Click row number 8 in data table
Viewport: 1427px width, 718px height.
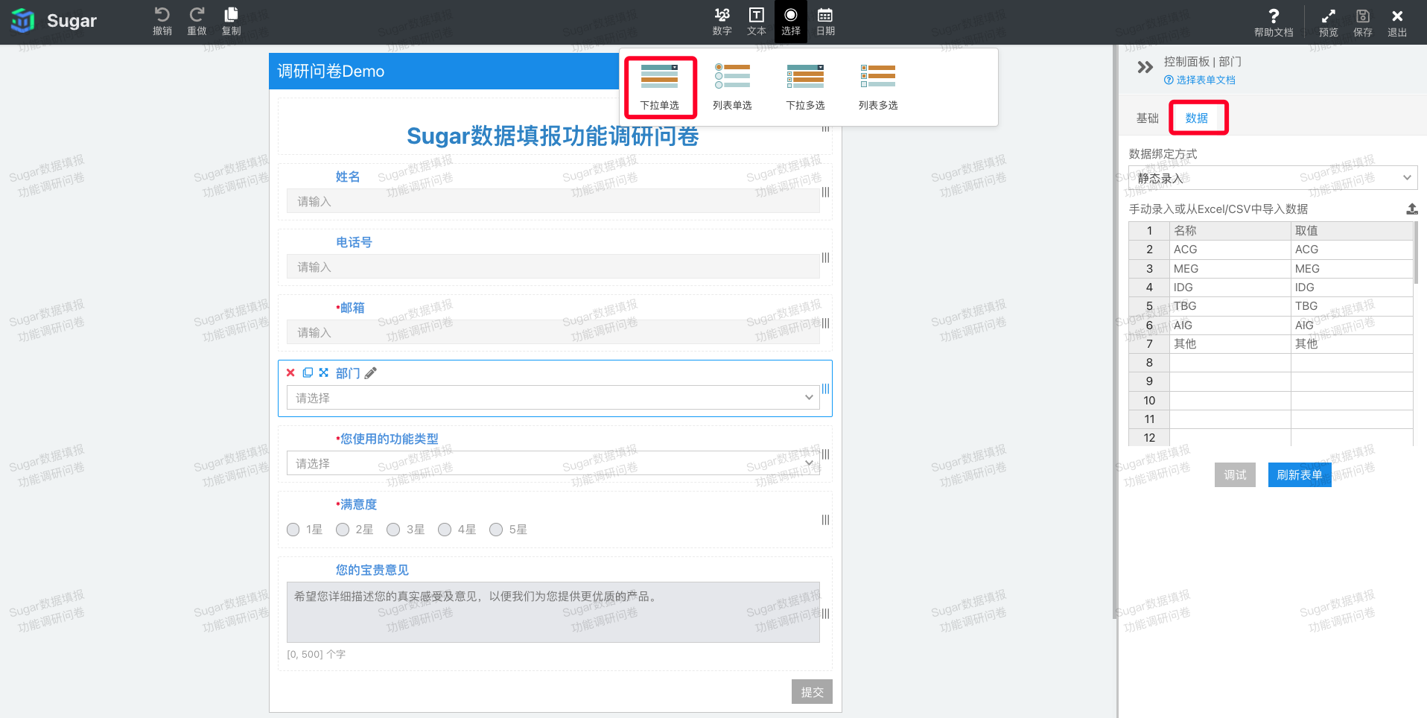[x=1149, y=363]
